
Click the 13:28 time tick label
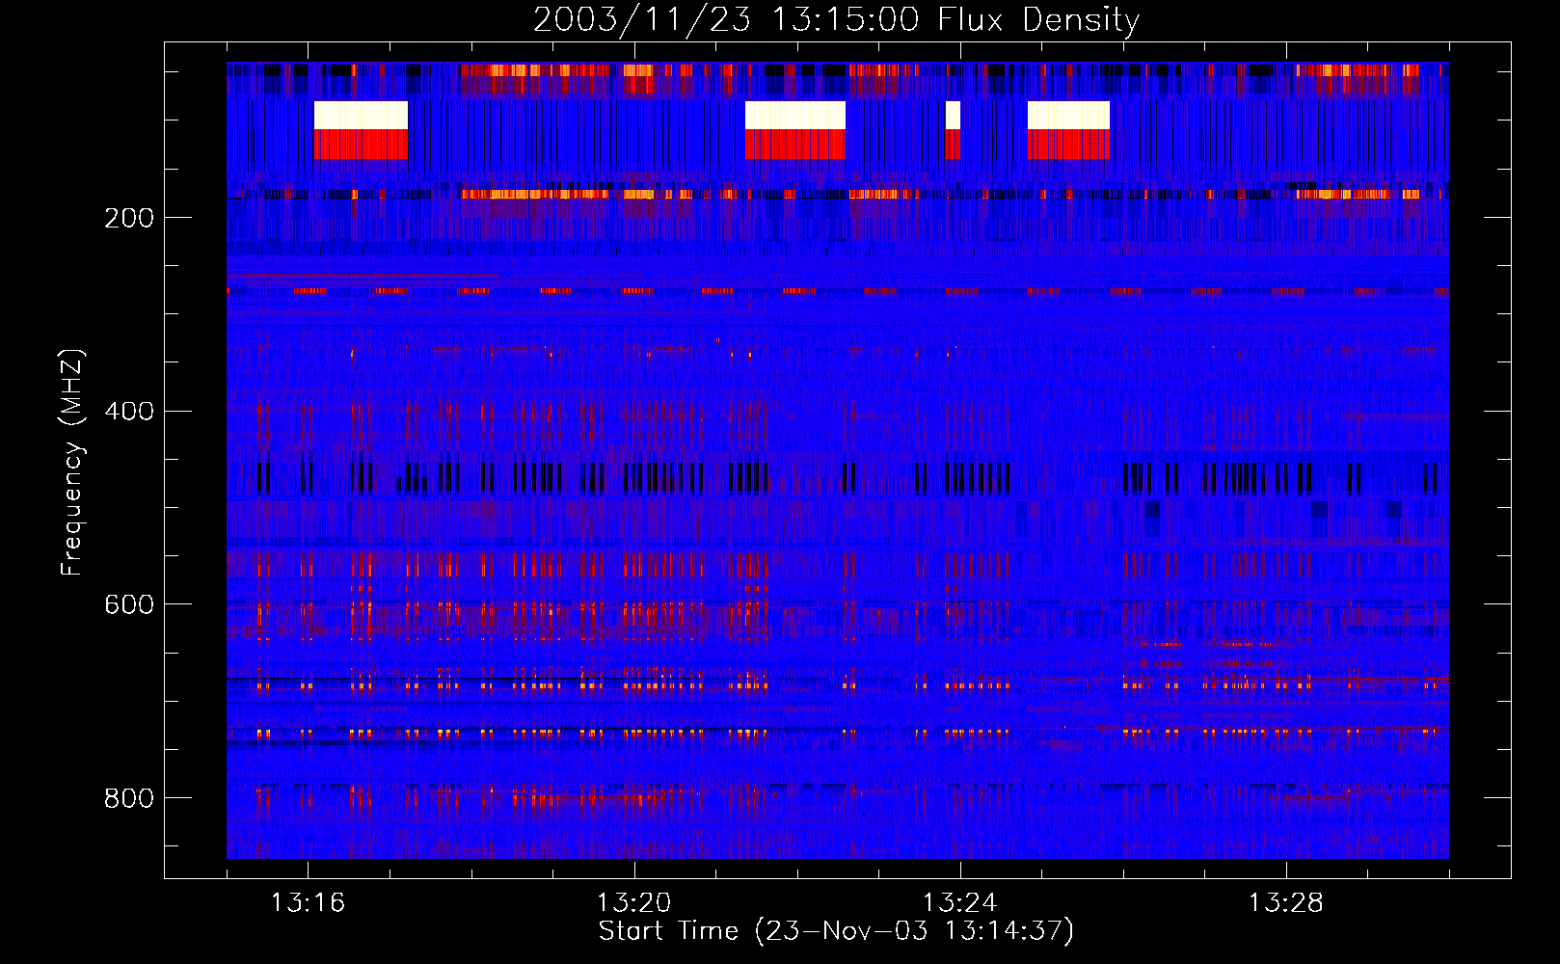(x=1285, y=903)
